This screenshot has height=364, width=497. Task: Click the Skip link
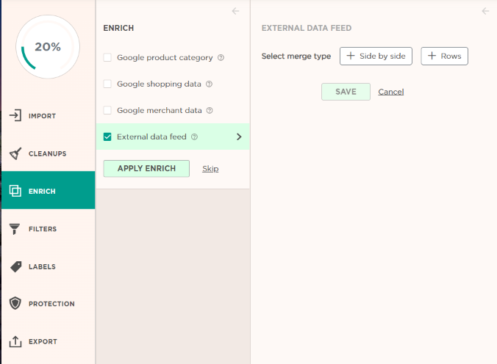coord(210,169)
